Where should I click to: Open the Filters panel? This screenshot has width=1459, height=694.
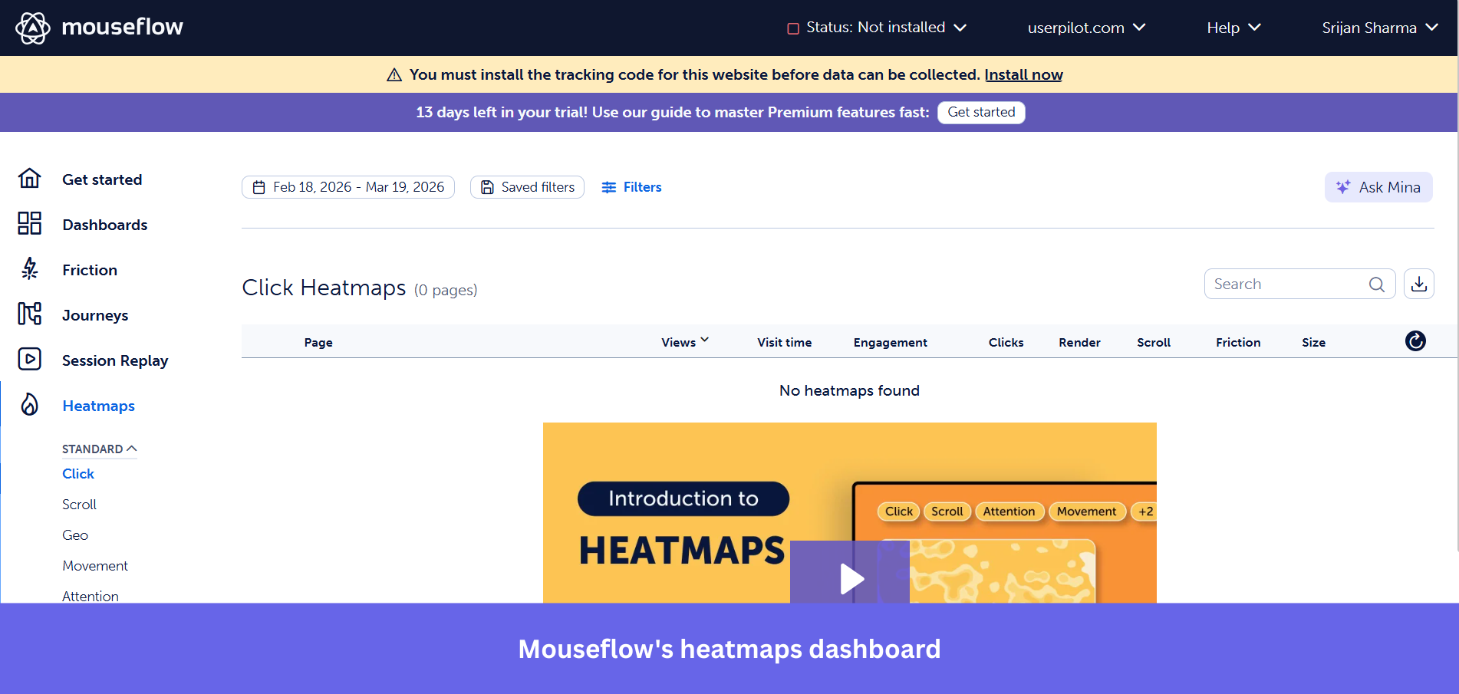(631, 187)
